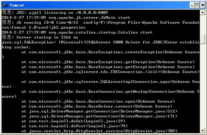Click the DriverManager.java:512 trace line
207x135 pixels.
pyautogui.click(x=99, y=111)
